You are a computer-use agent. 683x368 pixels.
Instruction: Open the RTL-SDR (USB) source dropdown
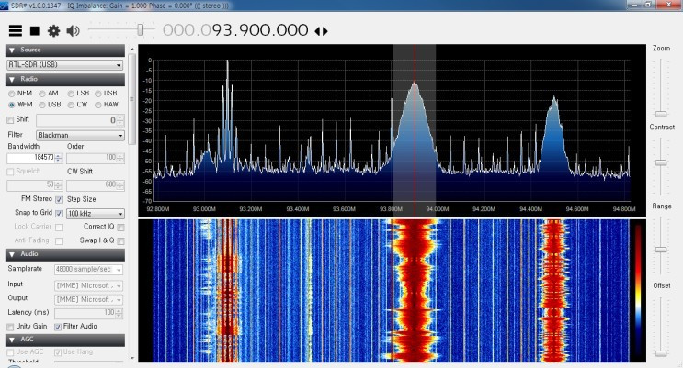[x=65, y=65]
